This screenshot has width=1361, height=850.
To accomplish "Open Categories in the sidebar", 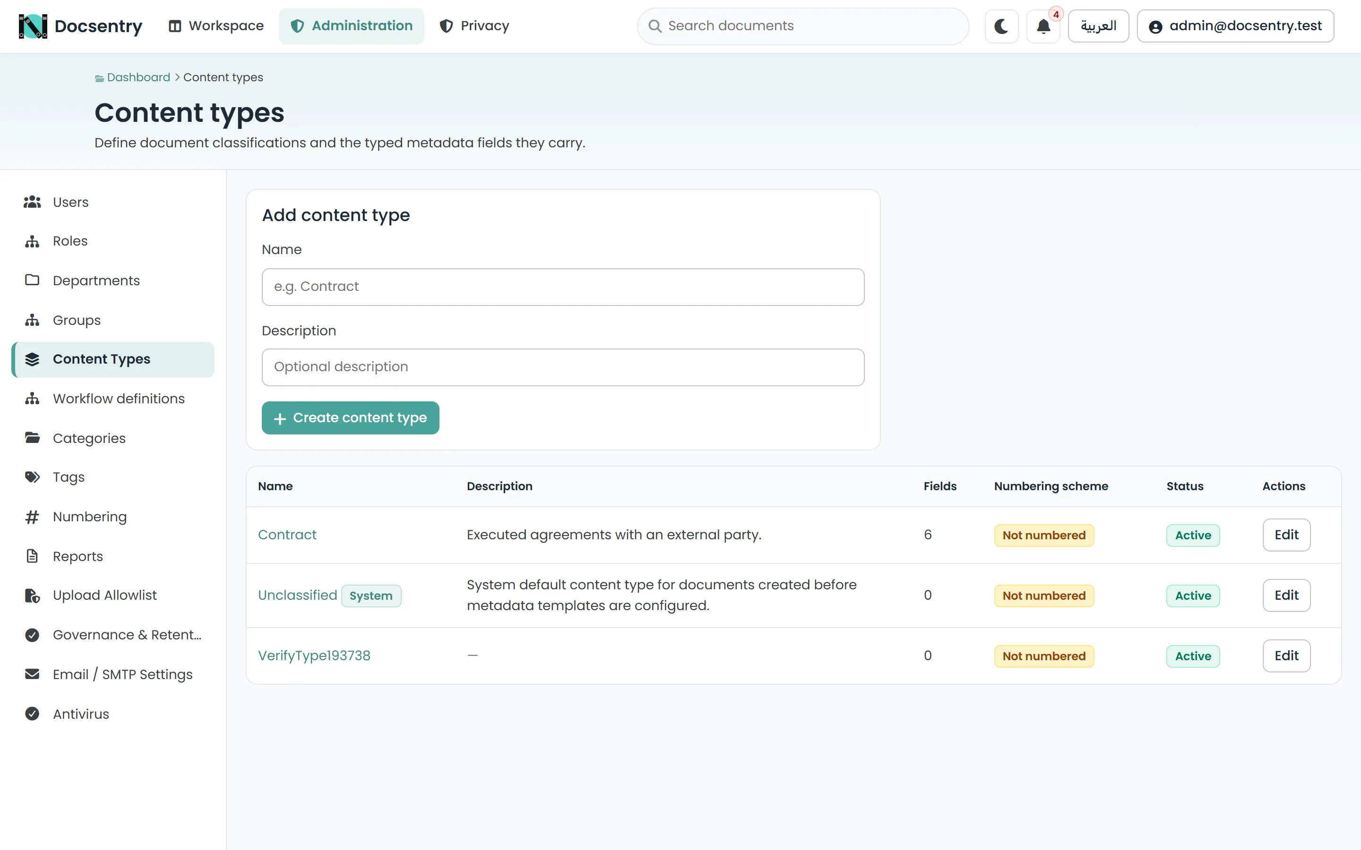I will (113, 438).
